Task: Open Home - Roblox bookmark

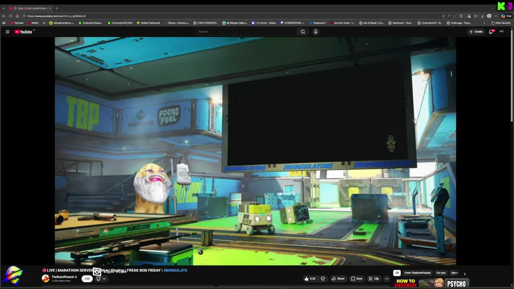Action: coord(264,23)
